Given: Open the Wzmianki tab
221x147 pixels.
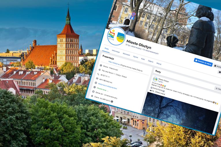Looking at the screenshot, I should point(126,54).
